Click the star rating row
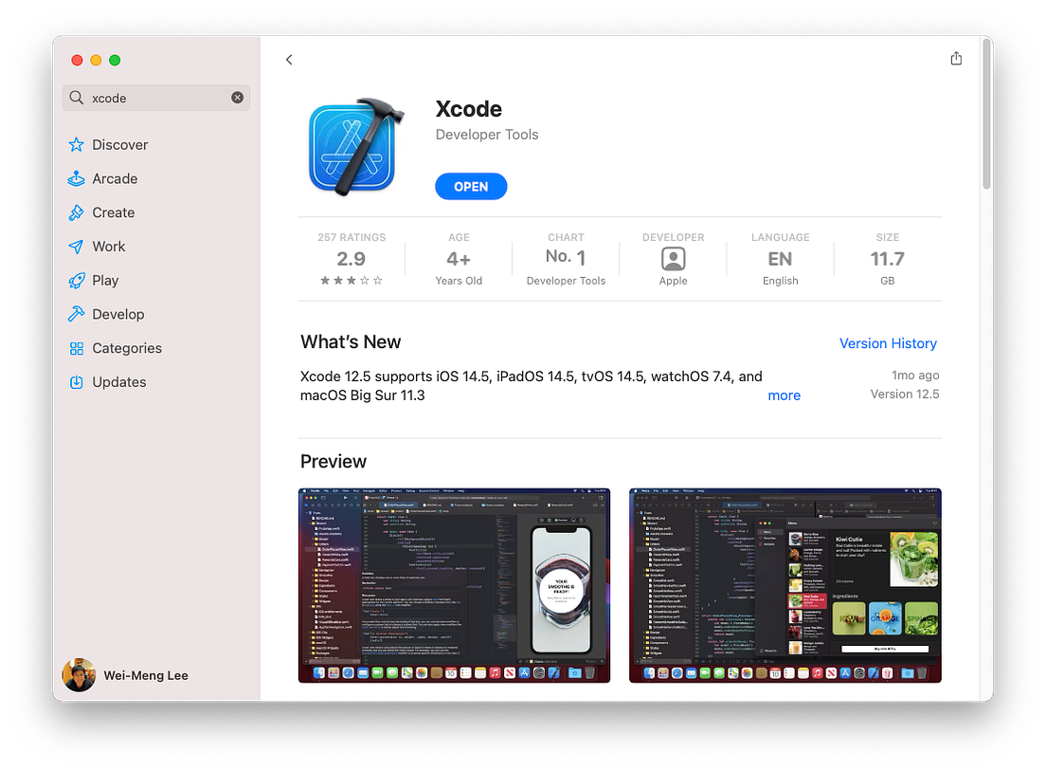1046x771 pixels. tap(351, 281)
